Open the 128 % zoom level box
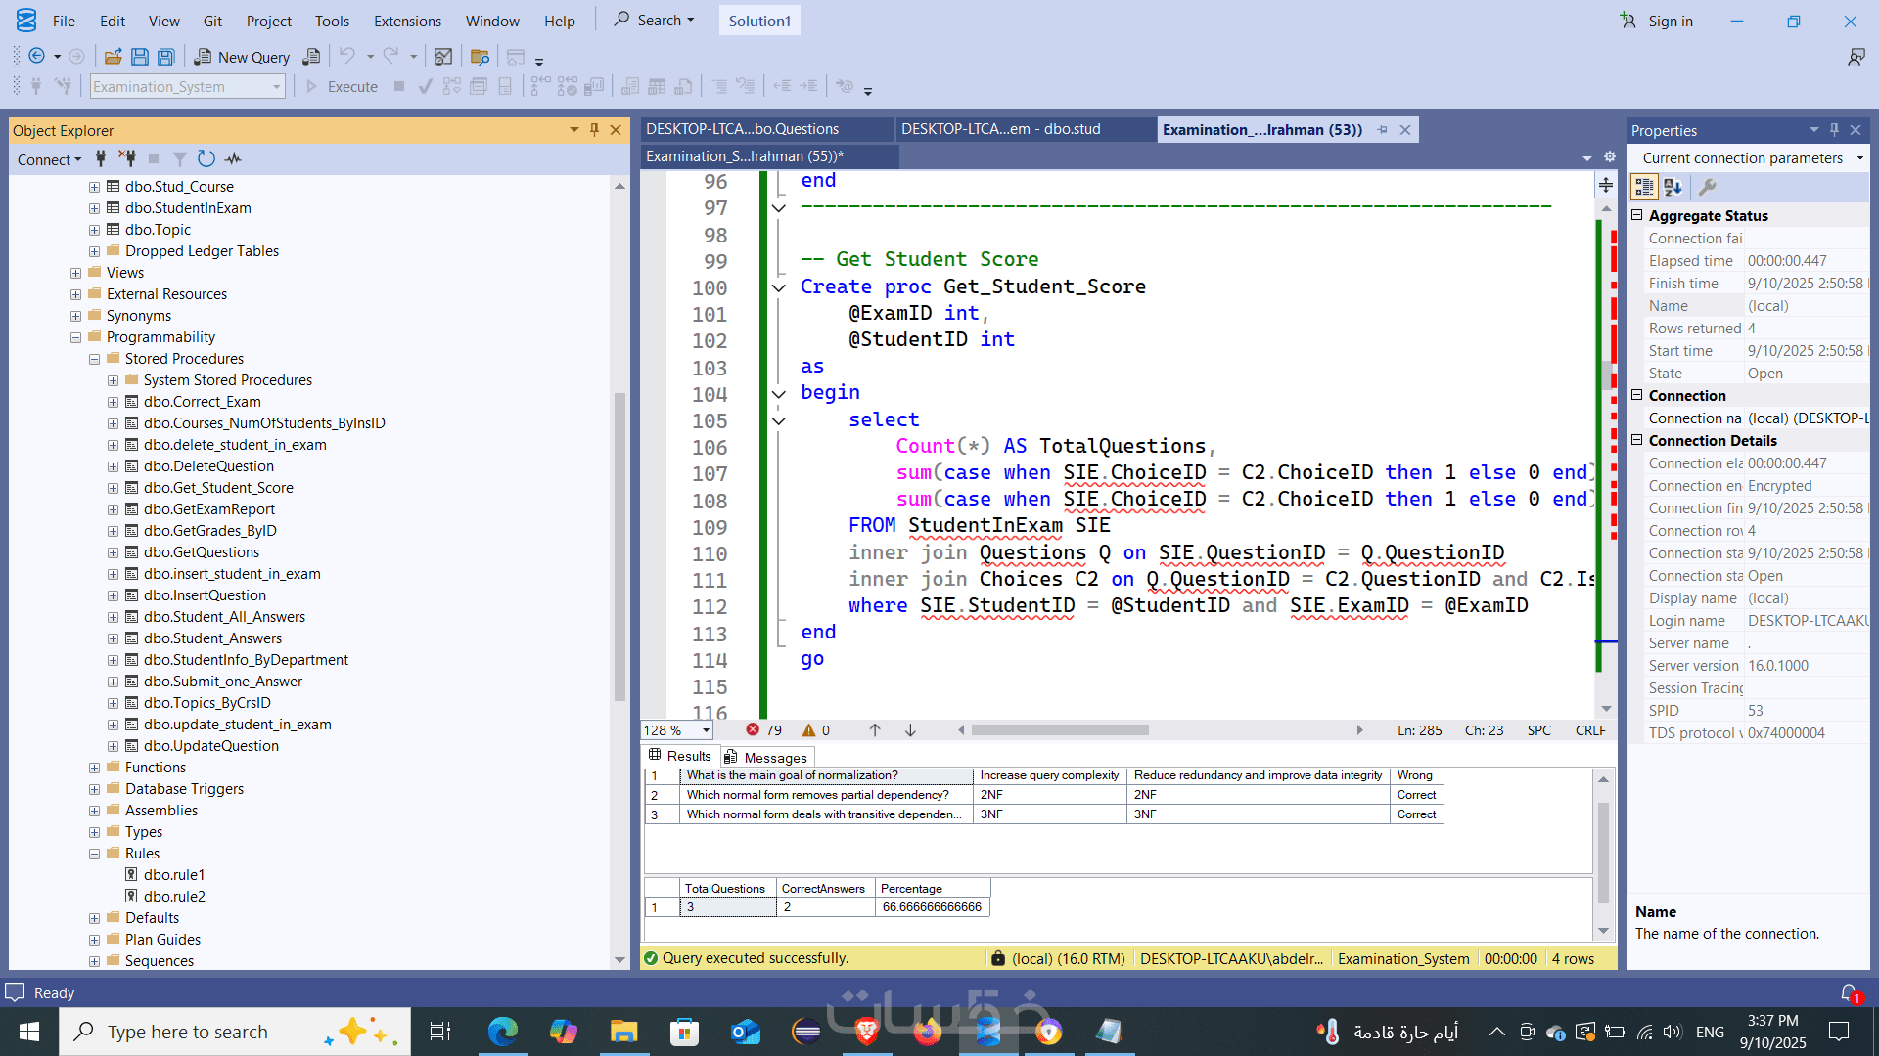 (x=676, y=730)
